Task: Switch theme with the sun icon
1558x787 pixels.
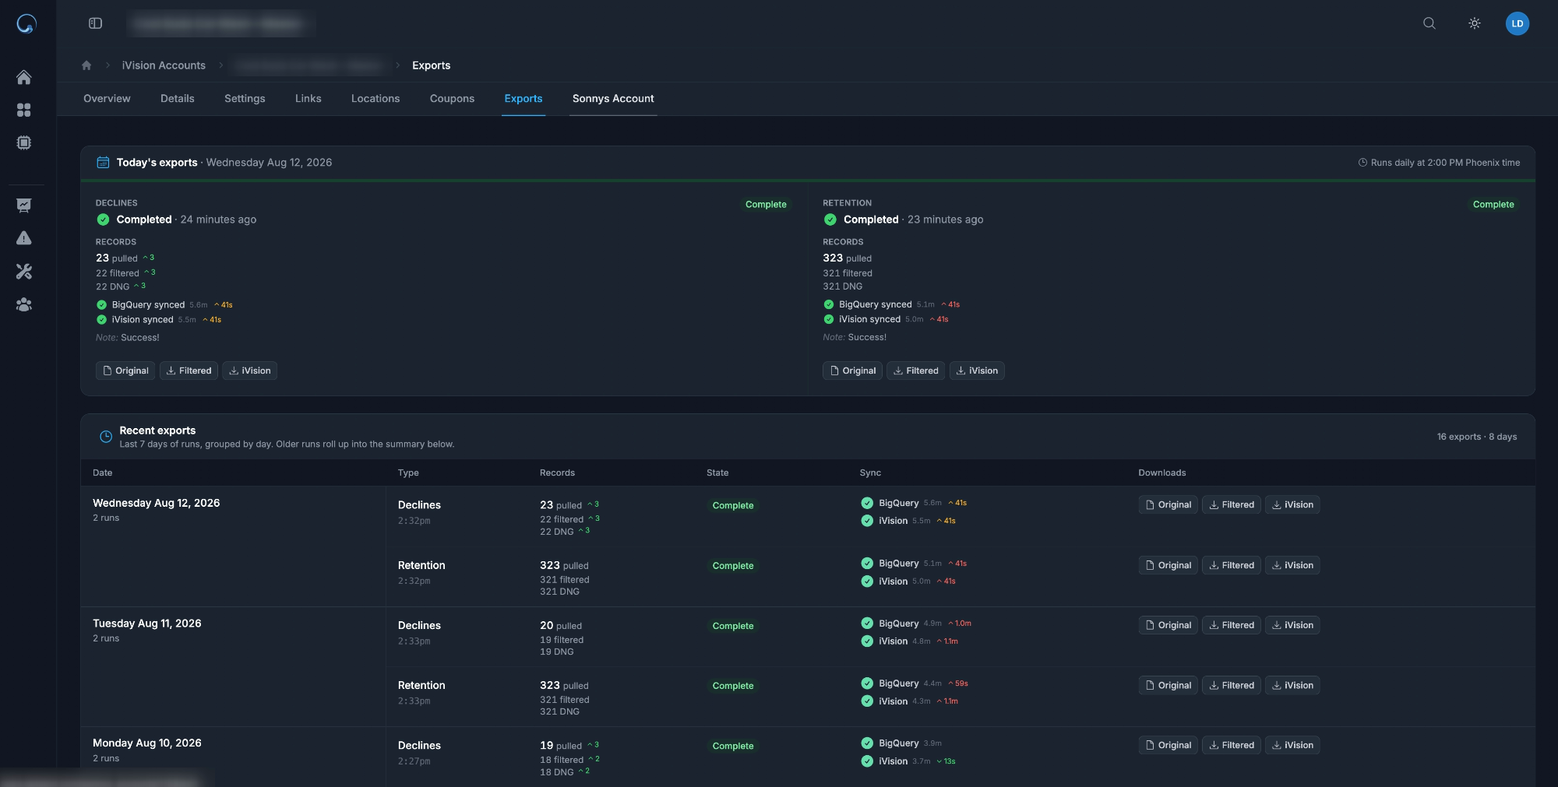Action: pyautogui.click(x=1475, y=23)
